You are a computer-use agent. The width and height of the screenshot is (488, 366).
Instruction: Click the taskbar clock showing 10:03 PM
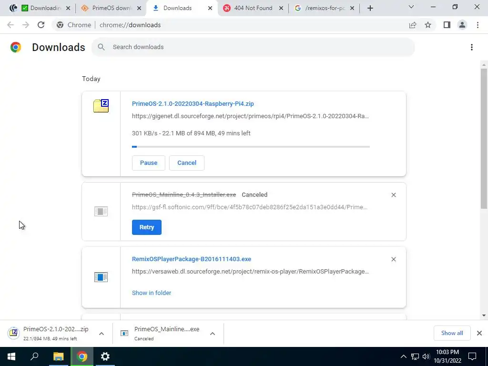coord(447,356)
